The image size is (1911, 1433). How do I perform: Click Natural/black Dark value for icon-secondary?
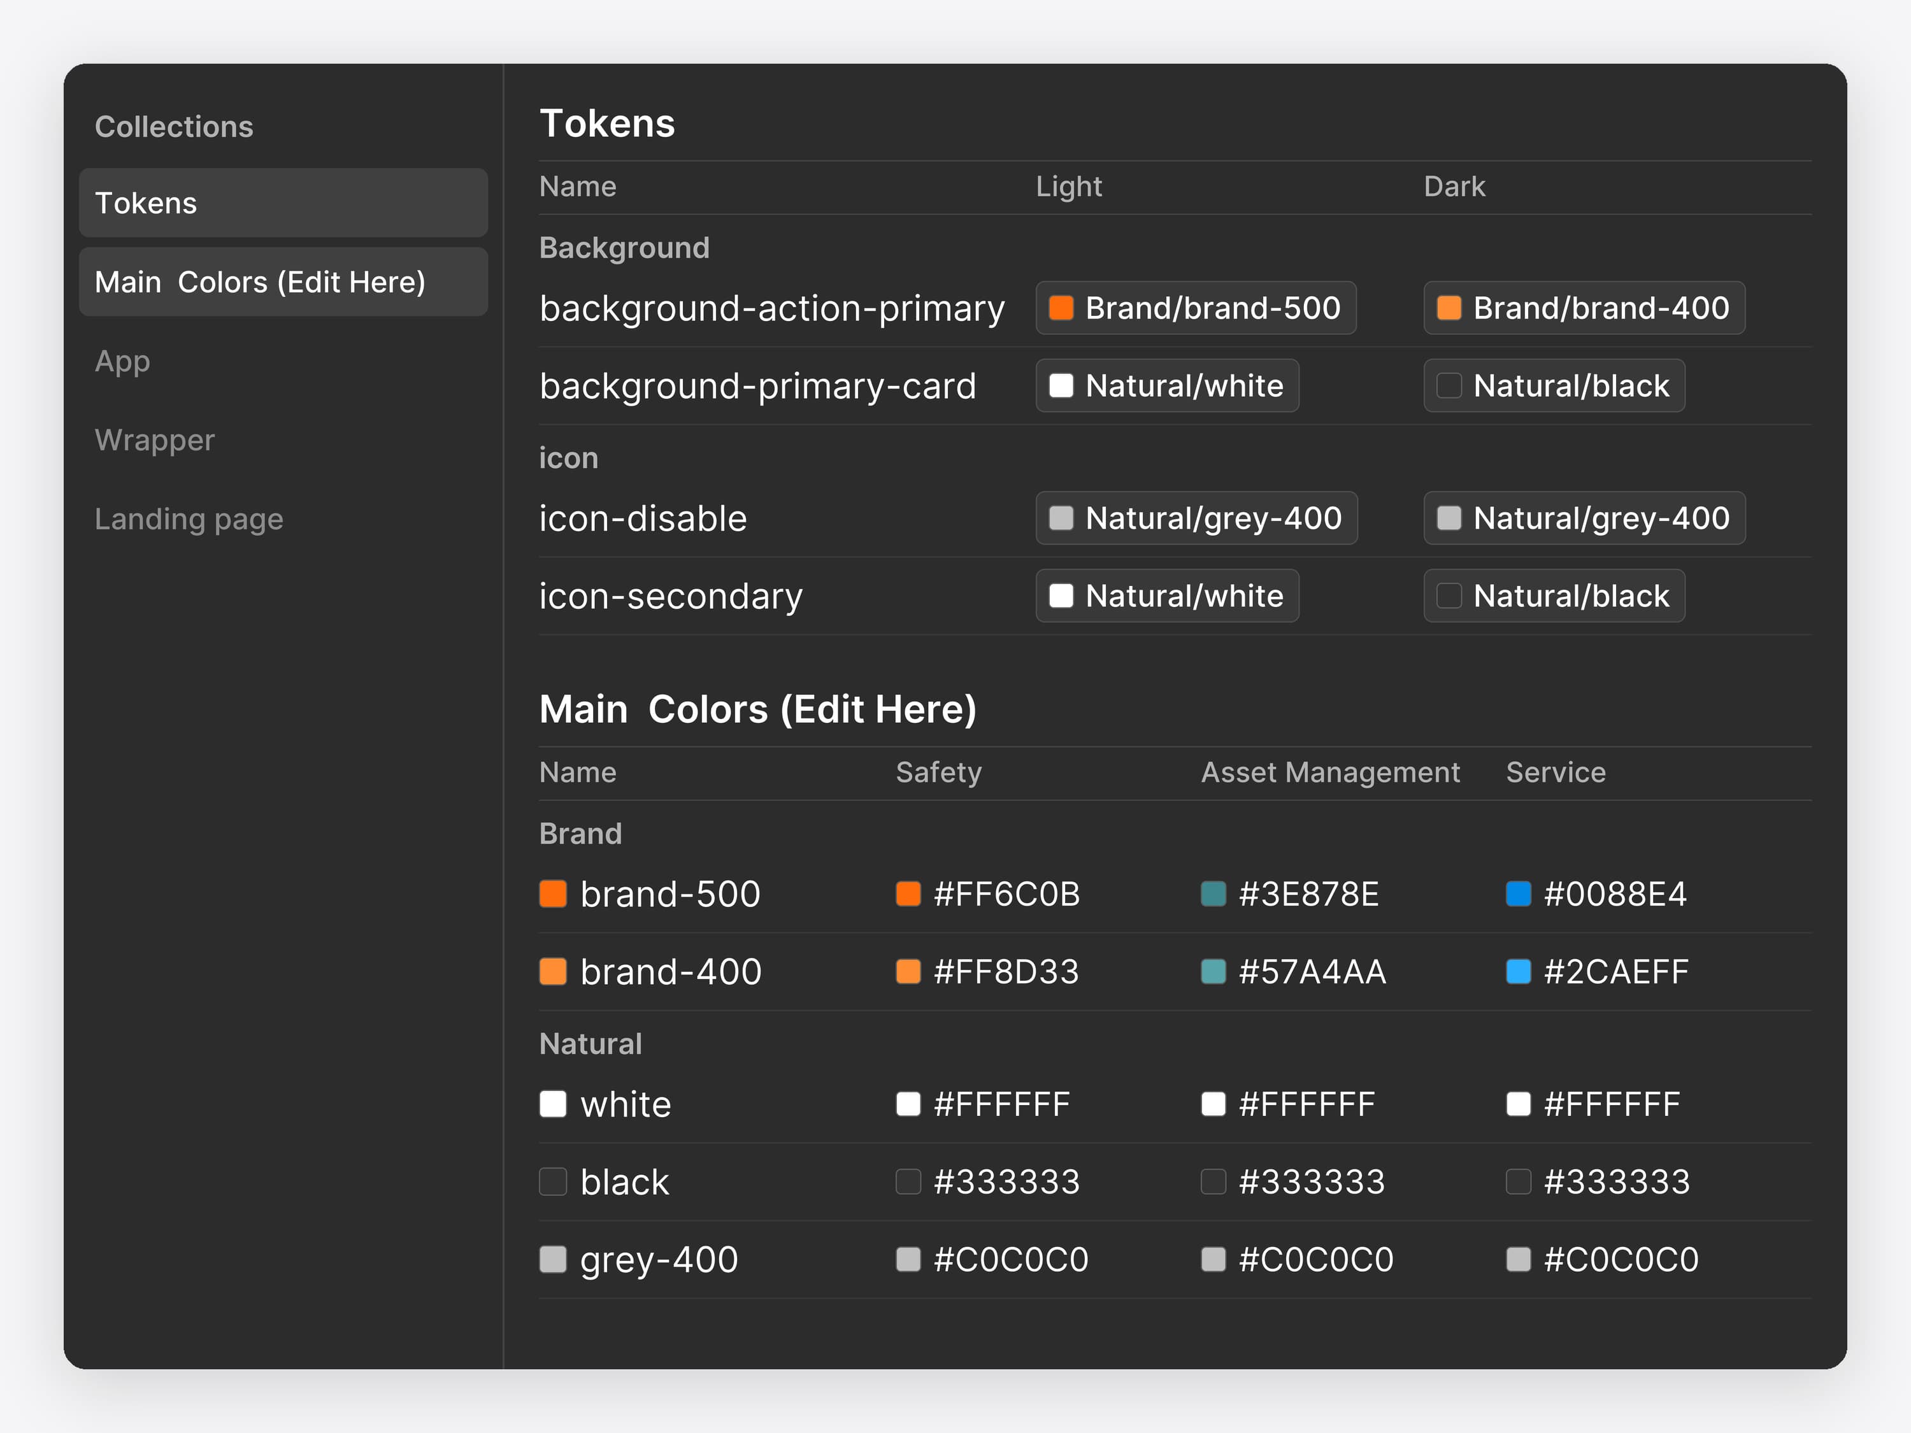[1554, 596]
